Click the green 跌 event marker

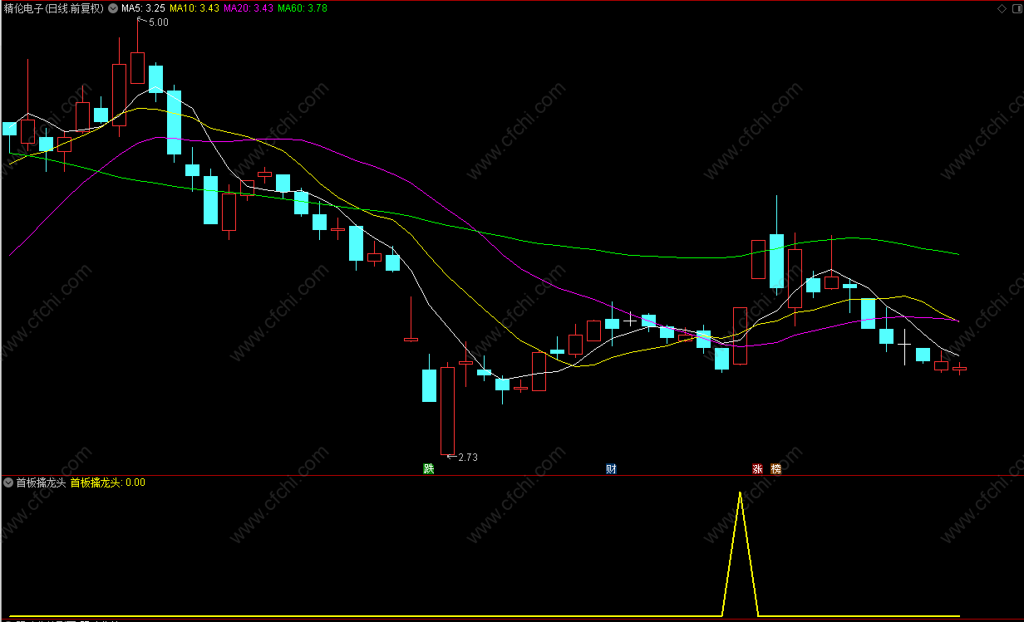tap(429, 468)
